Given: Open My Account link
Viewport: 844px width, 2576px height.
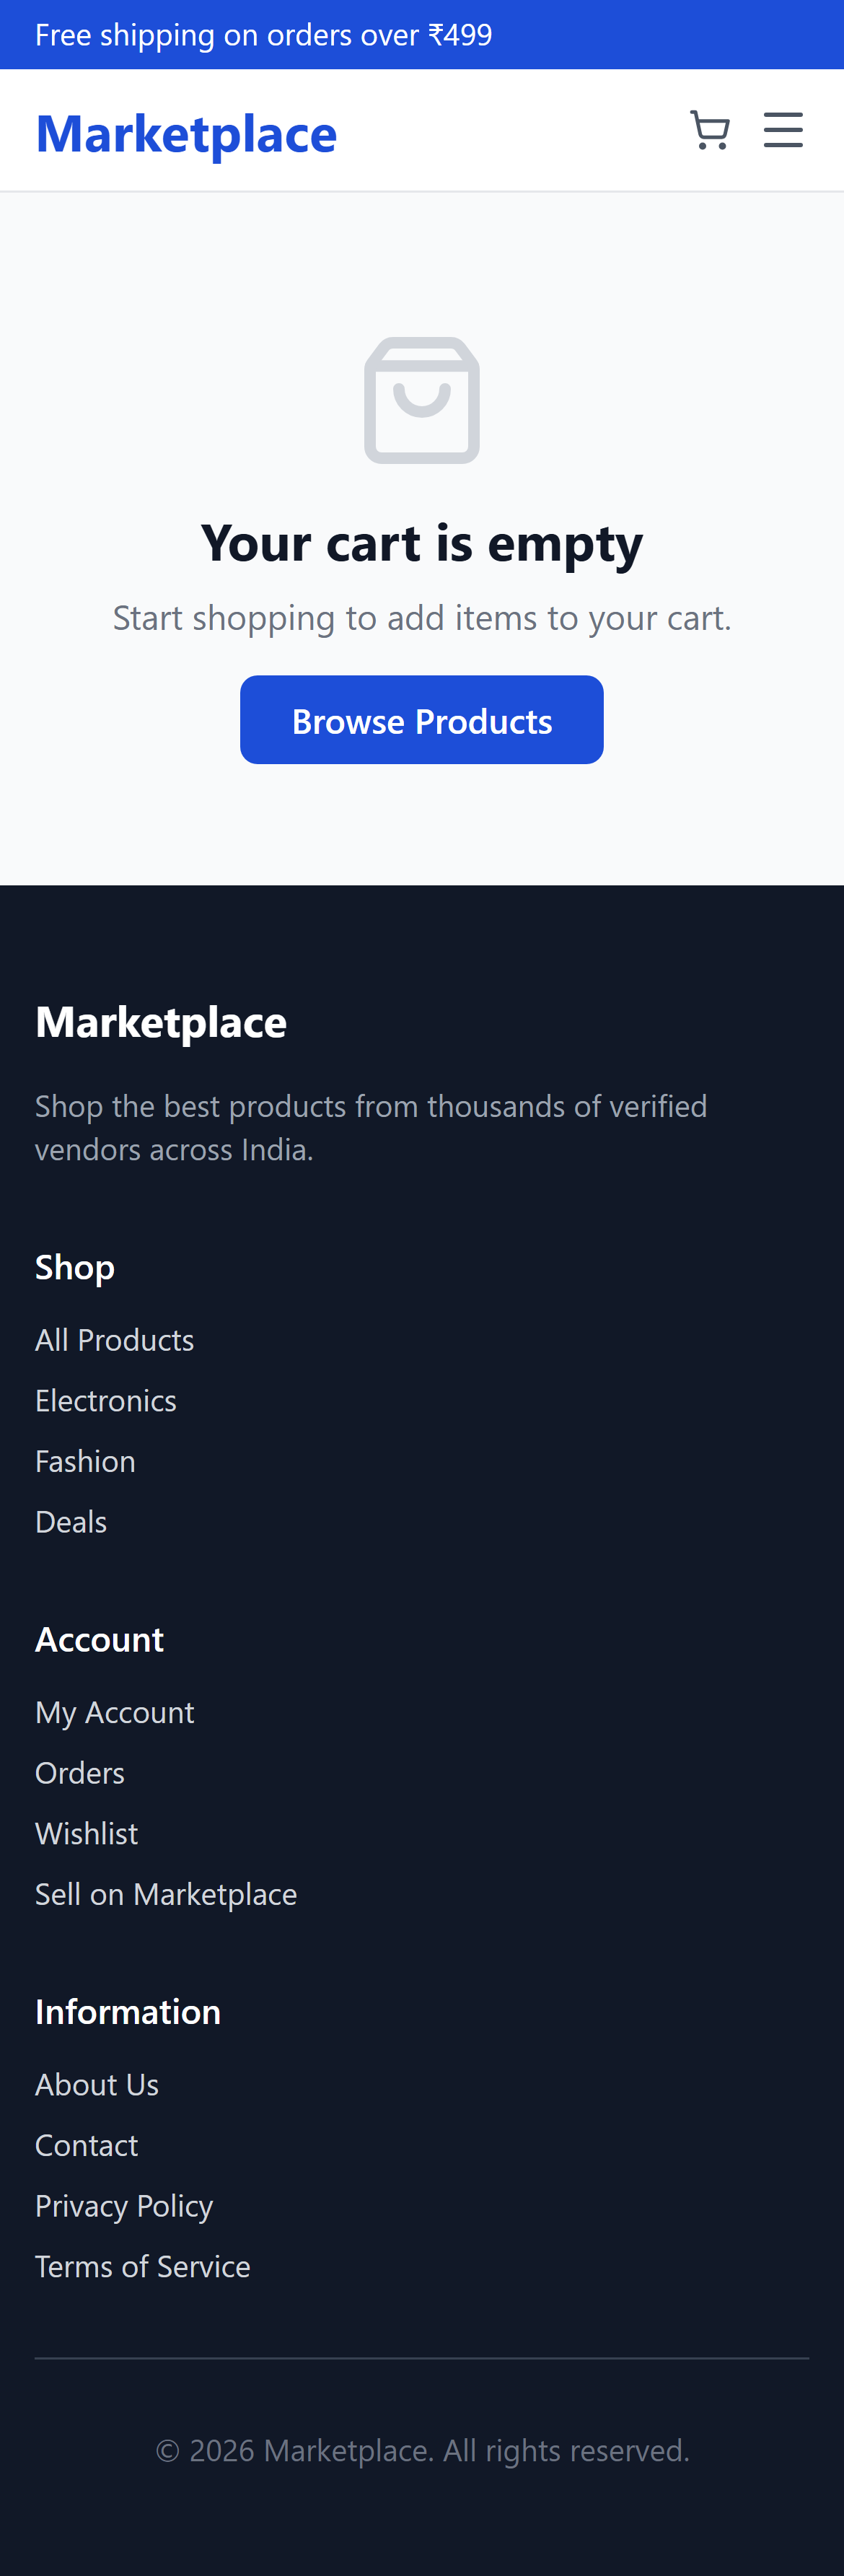Looking at the screenshot, I should click(114, 1713).
